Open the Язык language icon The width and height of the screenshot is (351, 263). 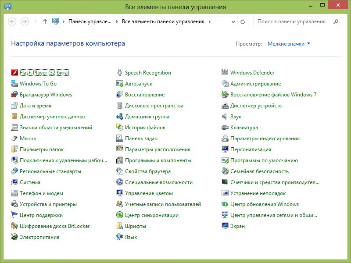pyautogui.click(x=120, y=237)
